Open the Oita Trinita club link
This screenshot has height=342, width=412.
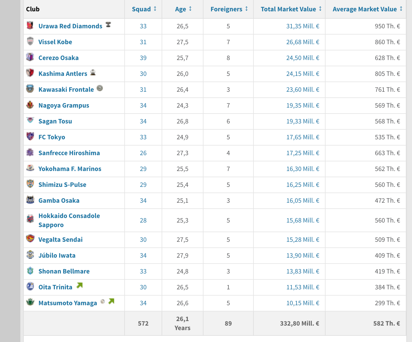click(55, 287)
